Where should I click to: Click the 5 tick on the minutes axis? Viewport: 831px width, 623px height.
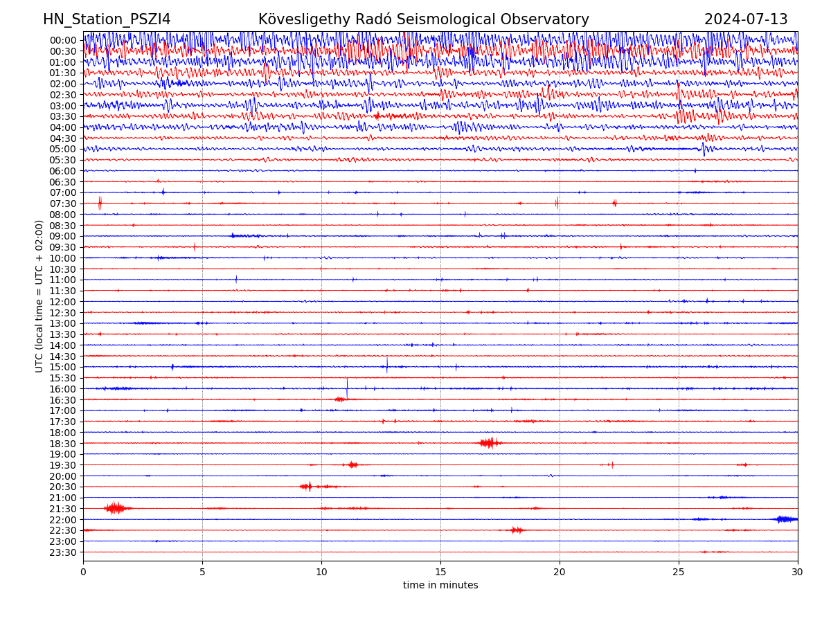(202, 572)
